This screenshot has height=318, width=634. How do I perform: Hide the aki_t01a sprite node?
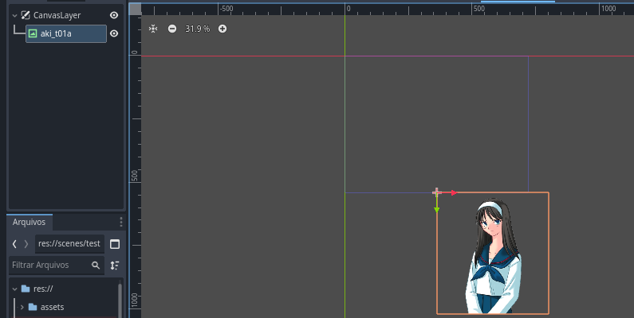click(x=114, y=33)
